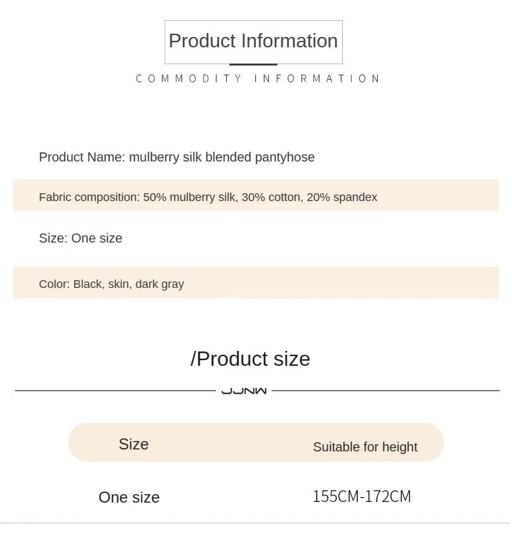Select the One size table cell
Screen dimensions: 512x537
129,497
